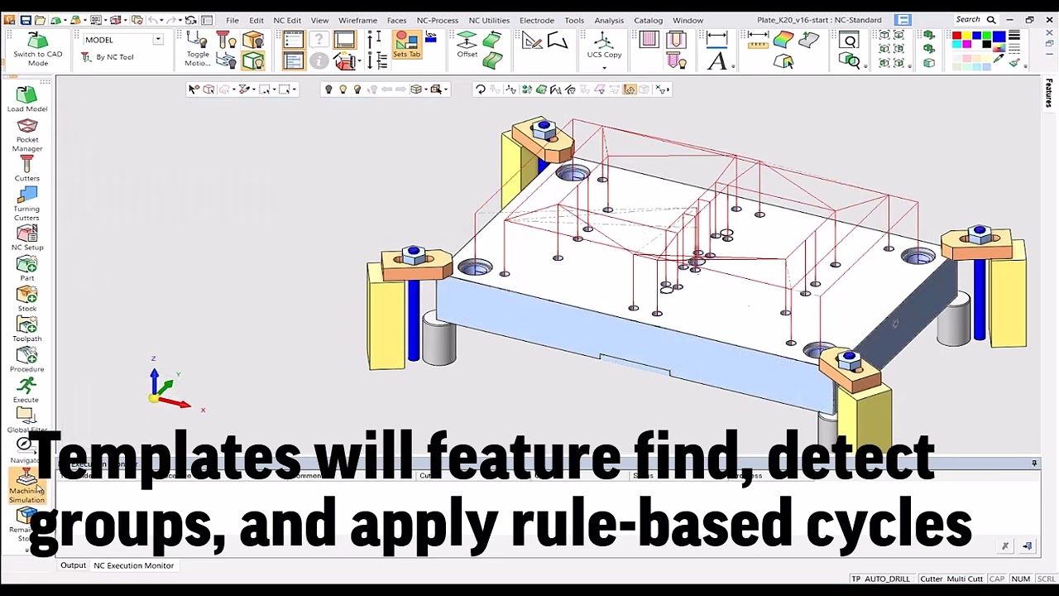Click the AUTO_DRILL status bar entry
The width and height of the screenshot is (1059, 596).
[886, 579]
